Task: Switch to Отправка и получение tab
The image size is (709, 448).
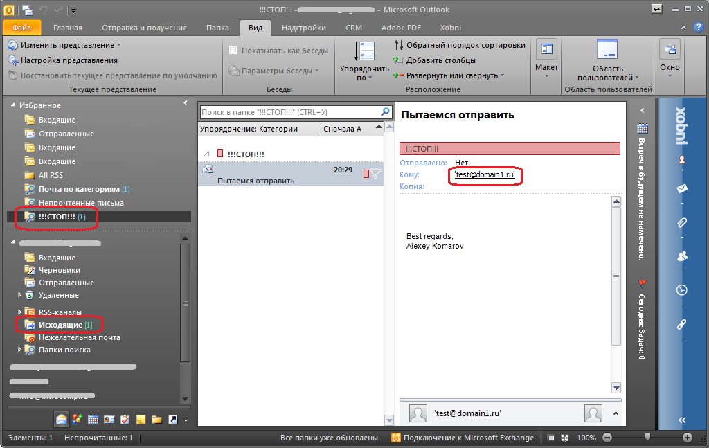Action: (144, 28)
